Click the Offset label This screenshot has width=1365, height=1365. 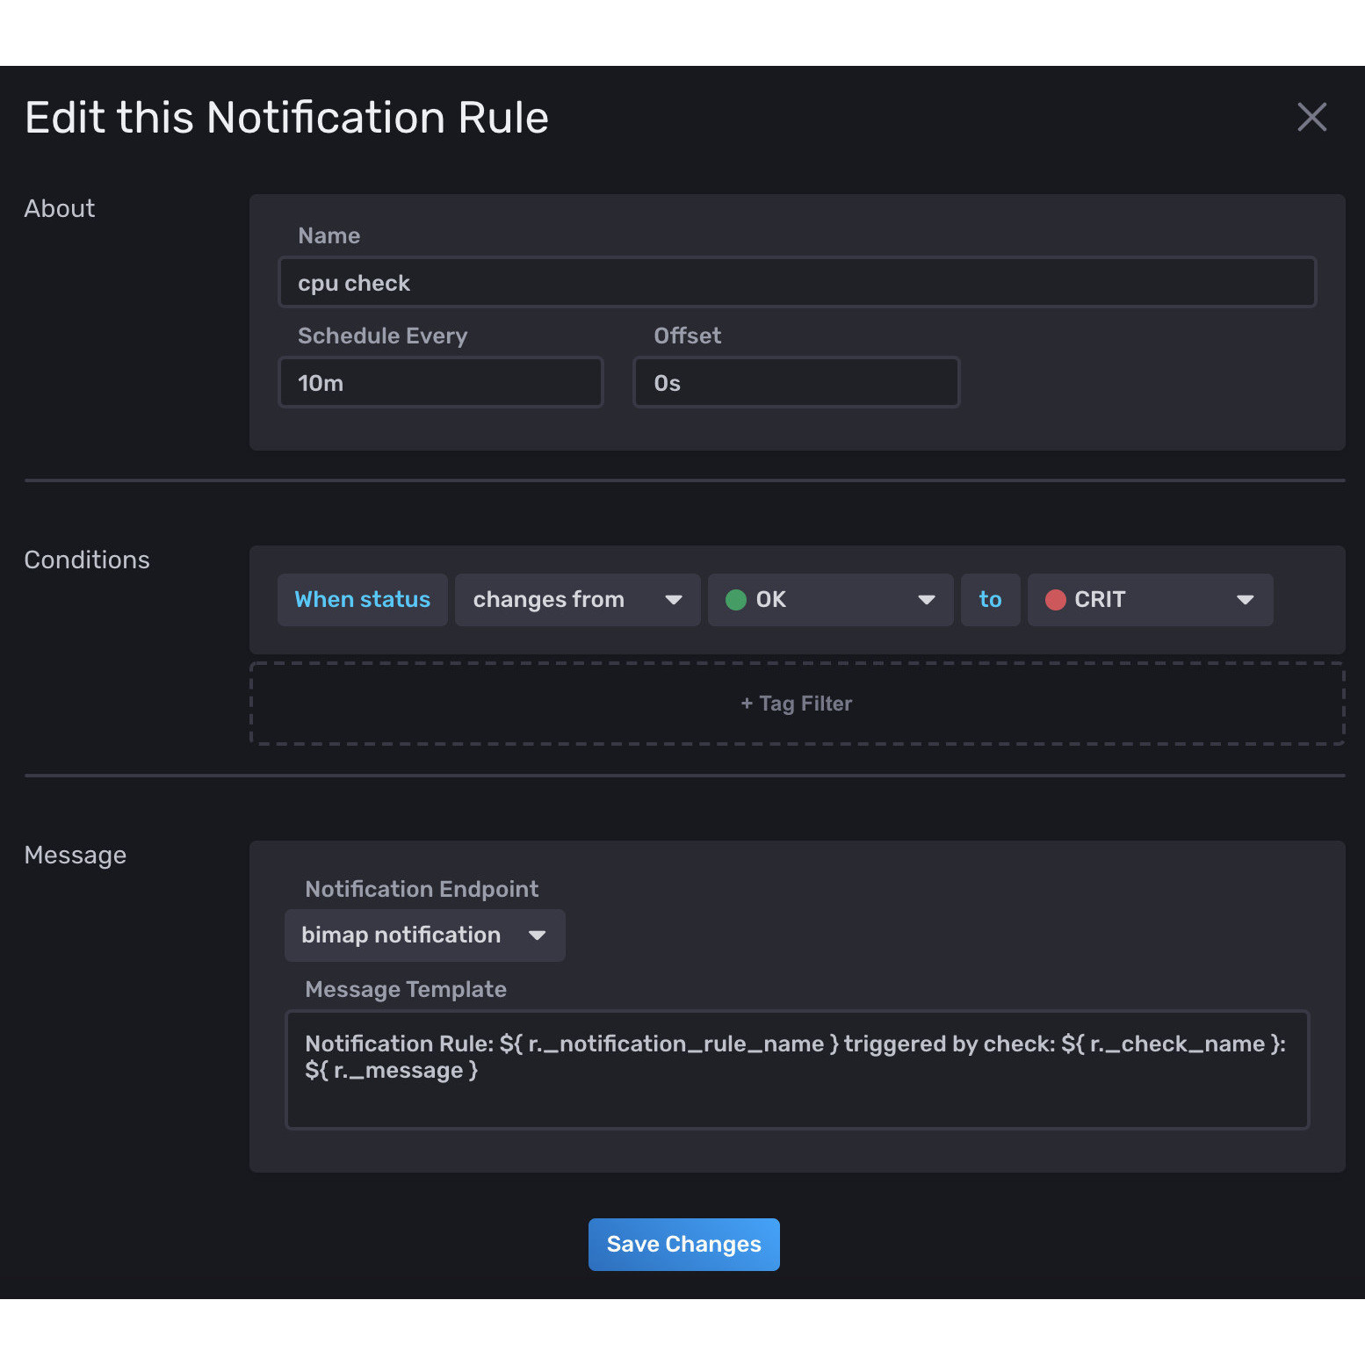(687, 336)
